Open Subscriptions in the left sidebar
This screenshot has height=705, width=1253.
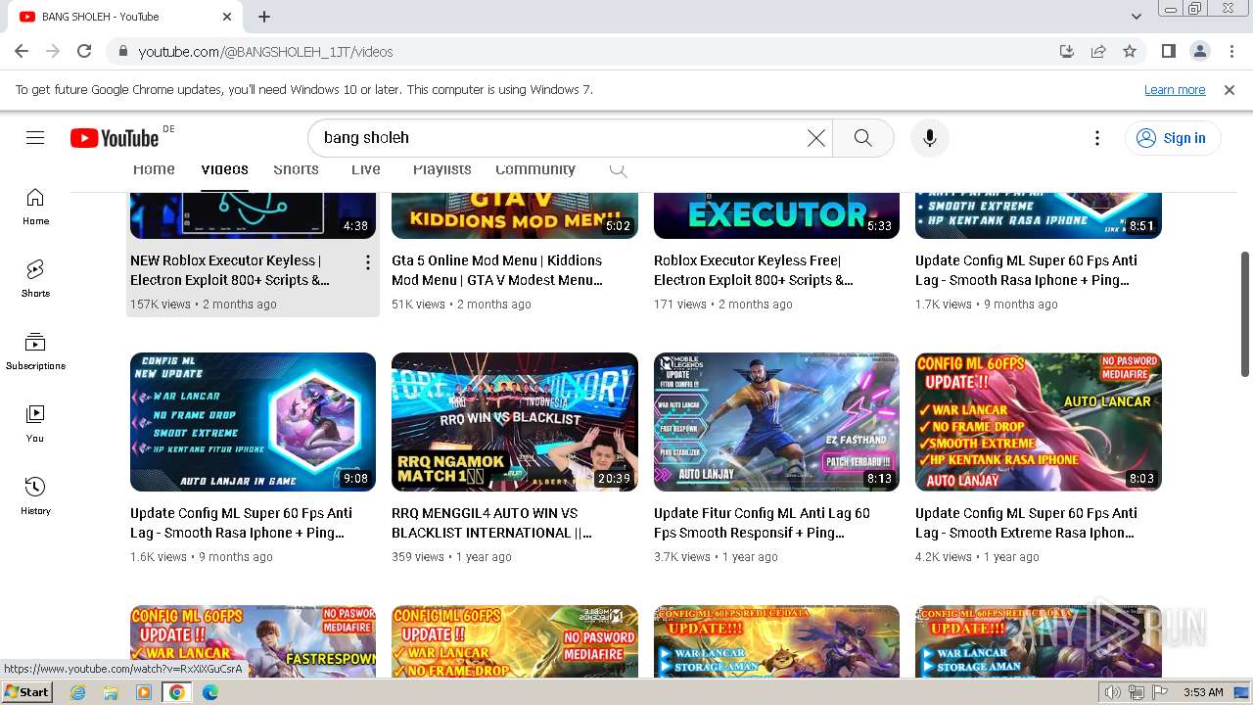[x=35, y=352]
